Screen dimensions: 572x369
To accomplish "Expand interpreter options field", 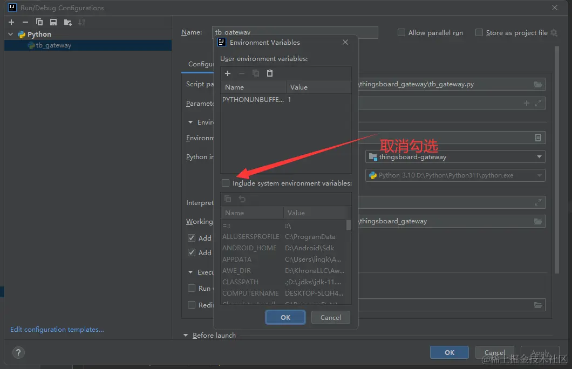I will [x=537, y=202].
